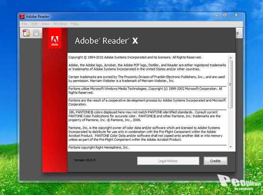Maximize the Adobe Reader window
This screenshot has width=263, height=195.
225,16
